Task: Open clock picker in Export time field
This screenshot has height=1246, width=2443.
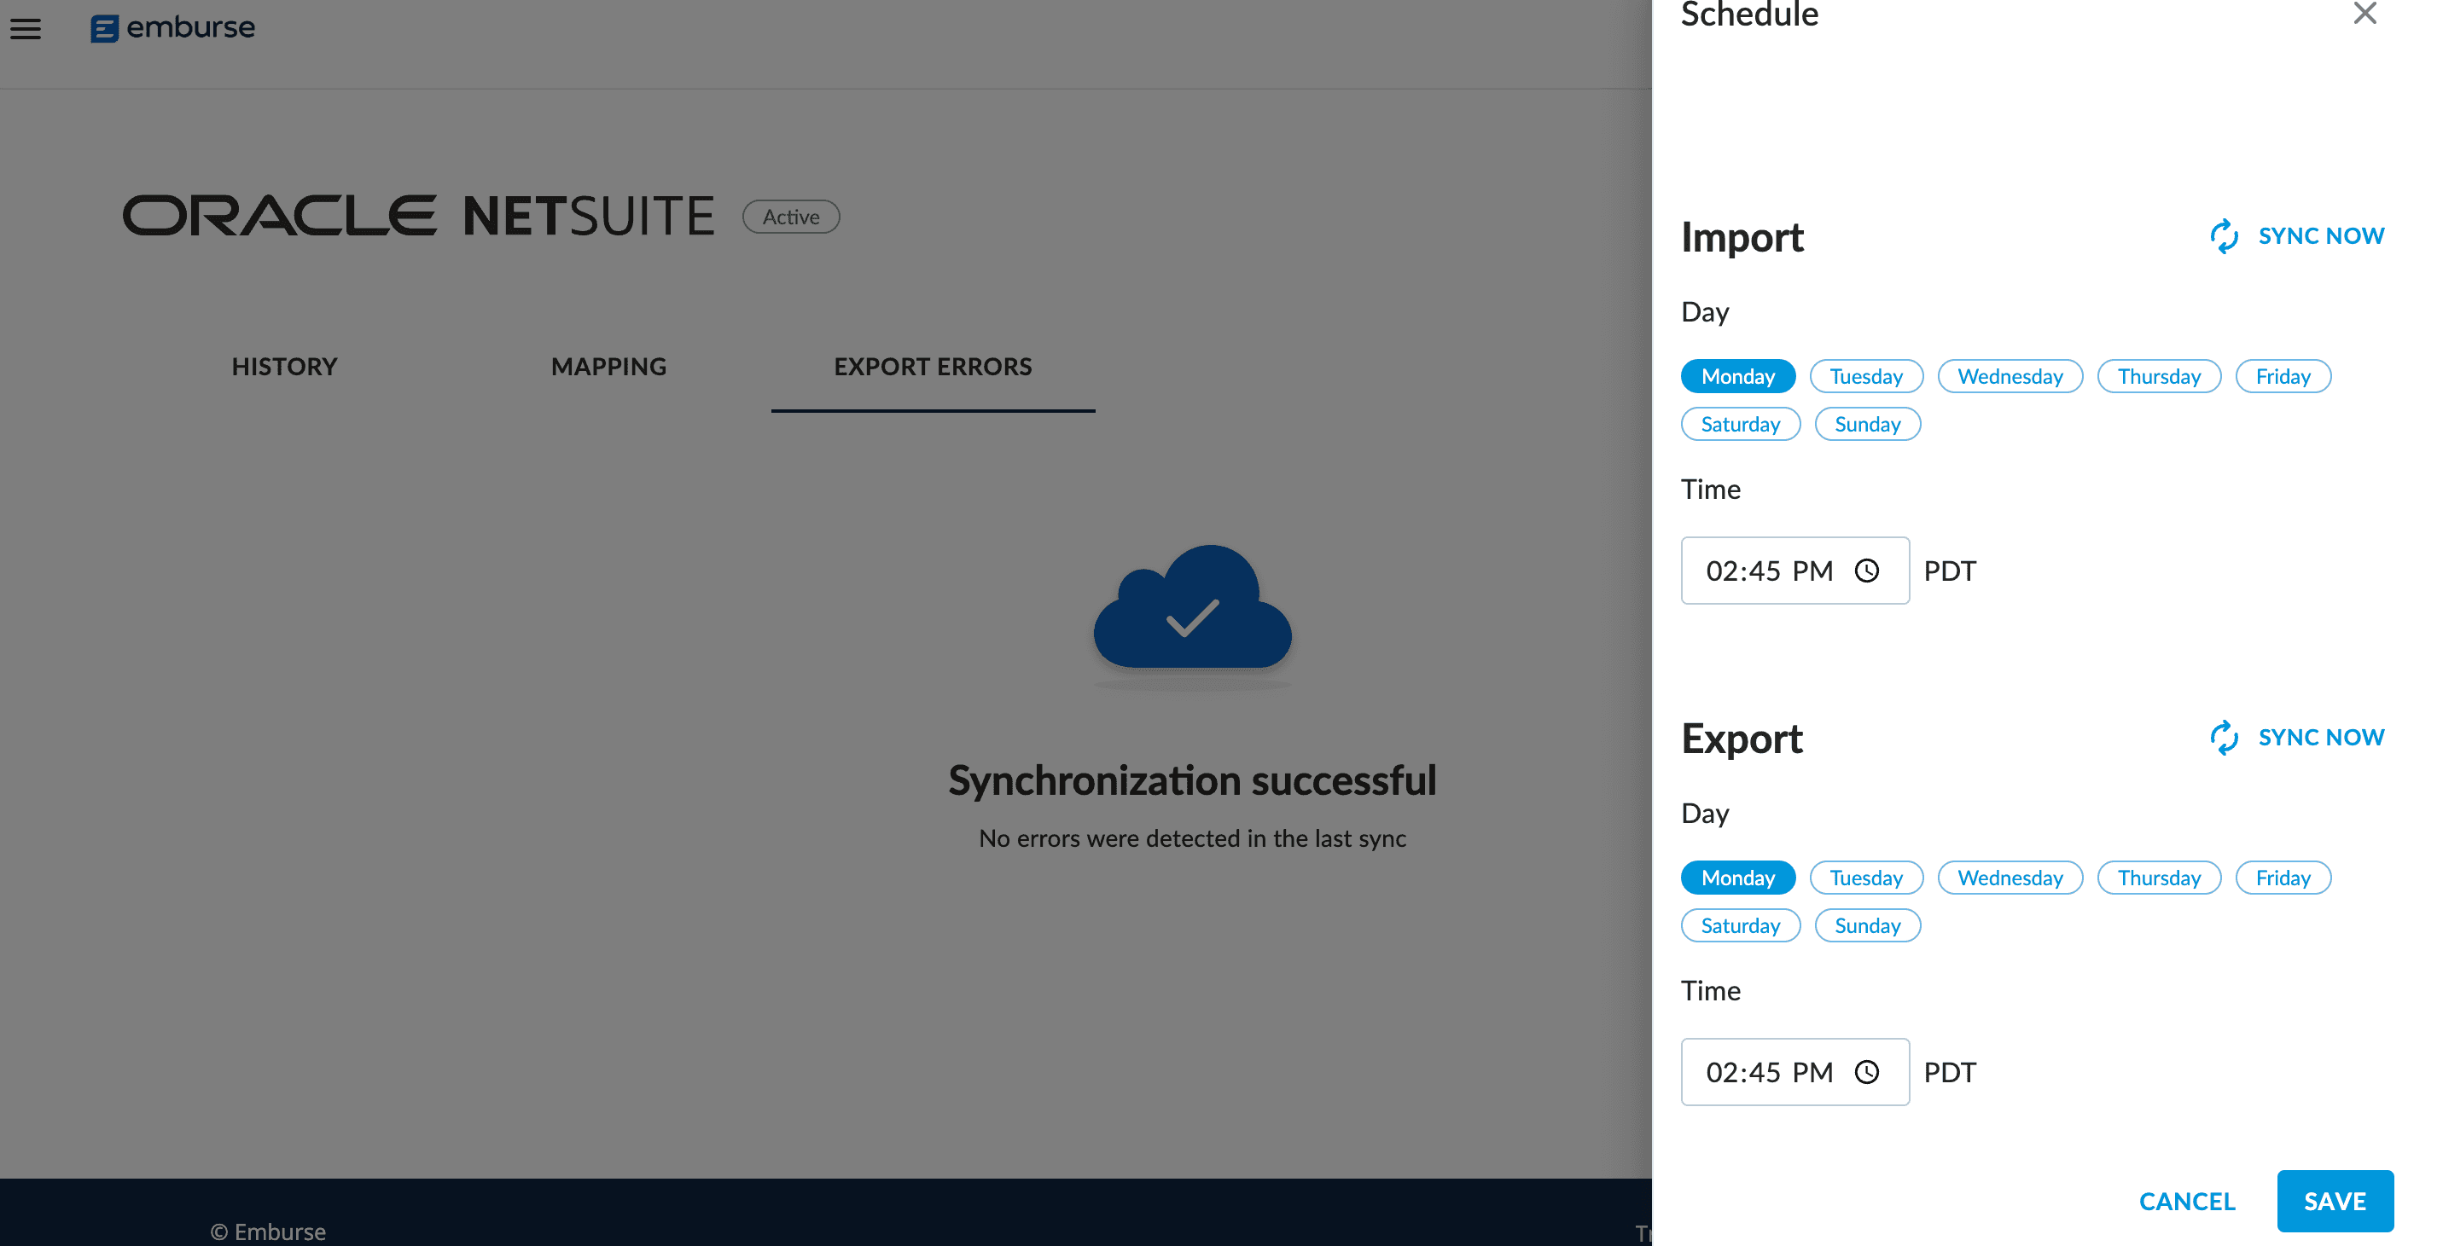Action: click(1866, 1072)
